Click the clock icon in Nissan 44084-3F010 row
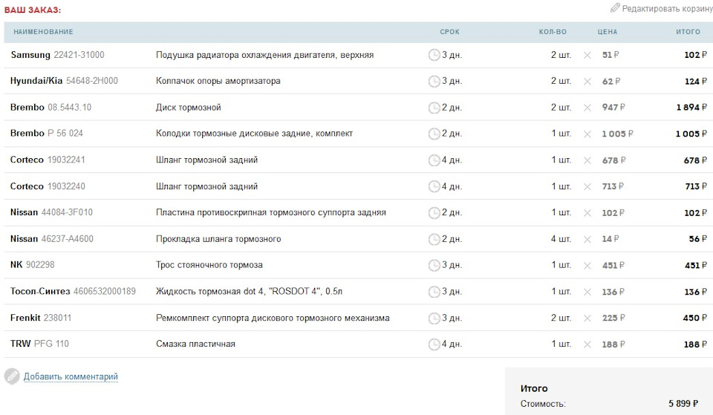 coord(434,213)
